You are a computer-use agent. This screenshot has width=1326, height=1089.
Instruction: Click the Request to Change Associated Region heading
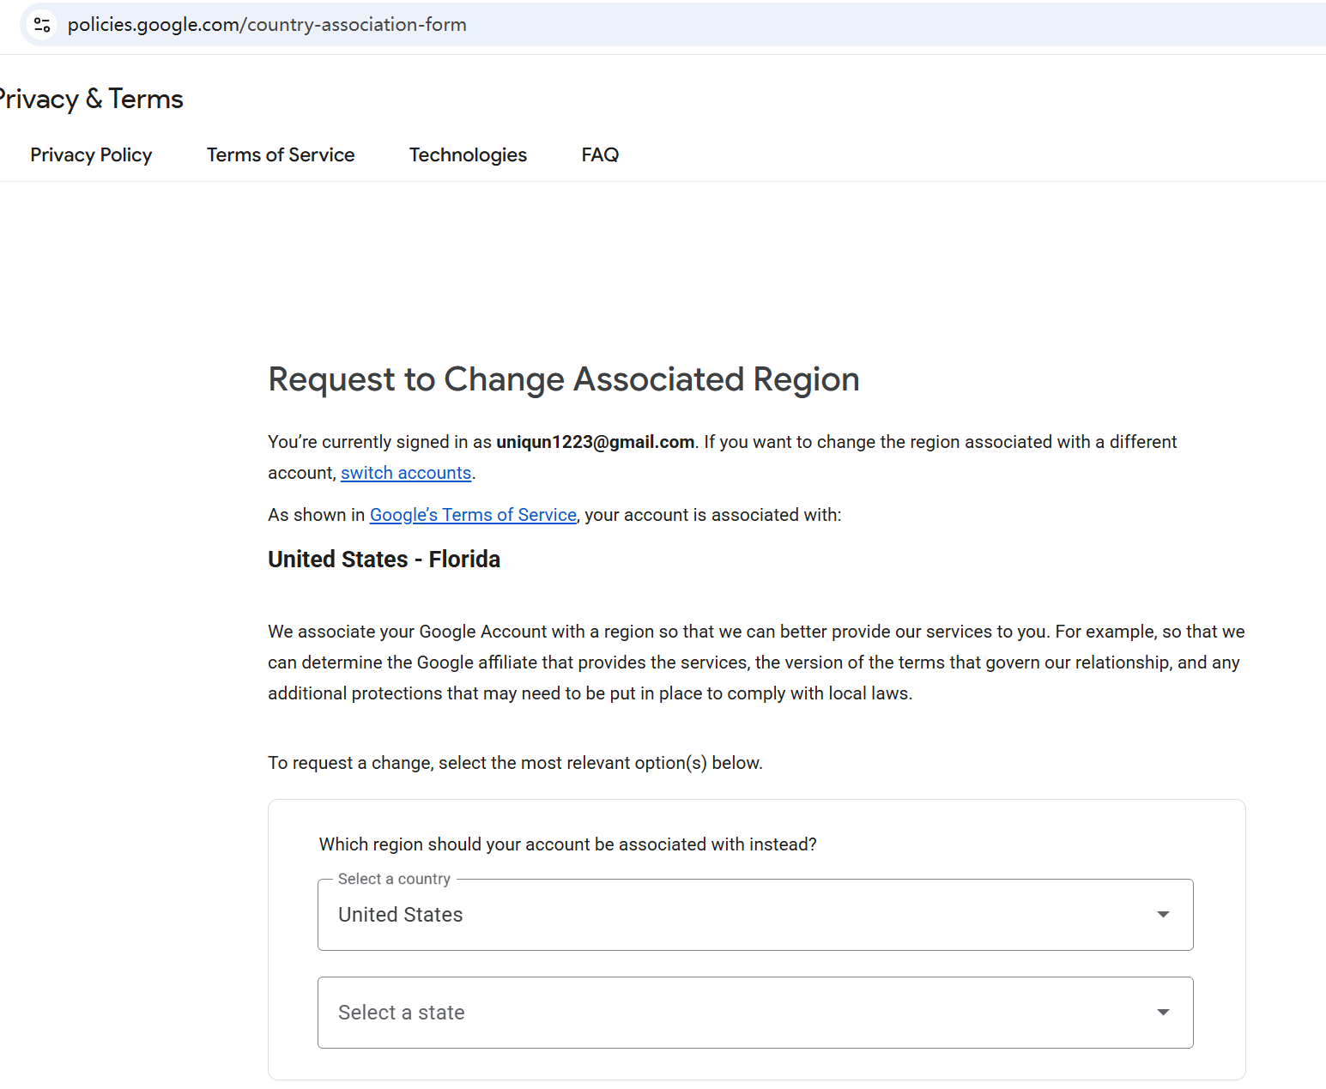pyautogui.click(x=564, y=379)
